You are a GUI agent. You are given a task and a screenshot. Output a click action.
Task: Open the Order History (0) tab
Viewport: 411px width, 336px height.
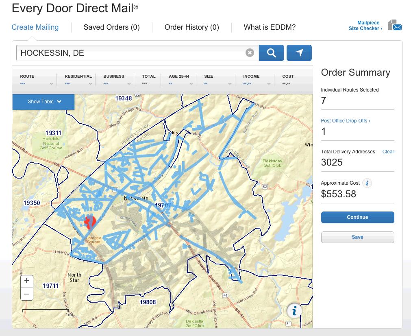point(191,27)
